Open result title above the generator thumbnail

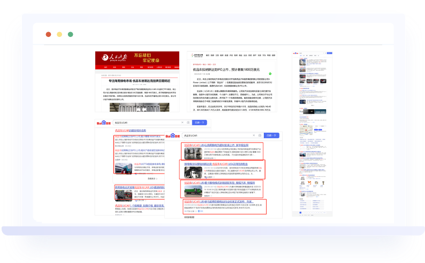point(140,187)
